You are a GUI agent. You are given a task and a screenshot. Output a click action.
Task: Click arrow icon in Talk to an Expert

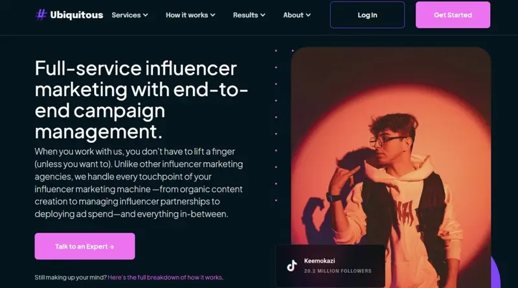[111, 246]
